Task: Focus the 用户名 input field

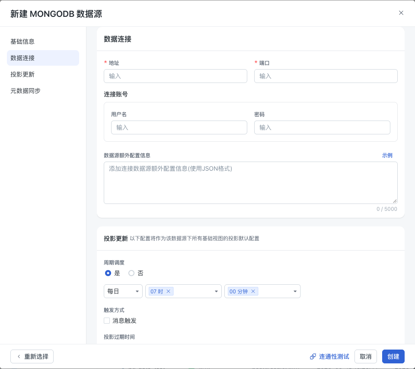Action: 179,127
